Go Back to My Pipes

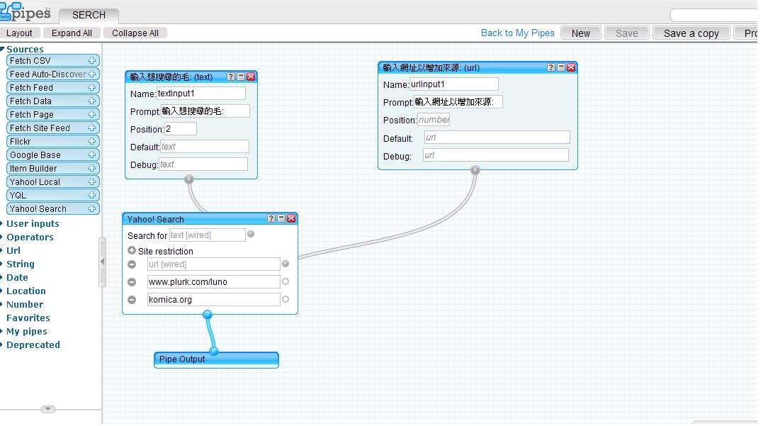click(x=518, y=33)
